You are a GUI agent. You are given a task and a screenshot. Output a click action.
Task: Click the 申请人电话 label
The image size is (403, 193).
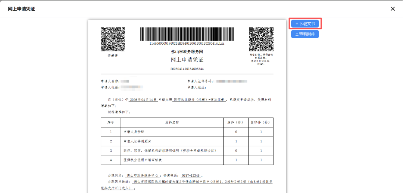tap(110, 87)
